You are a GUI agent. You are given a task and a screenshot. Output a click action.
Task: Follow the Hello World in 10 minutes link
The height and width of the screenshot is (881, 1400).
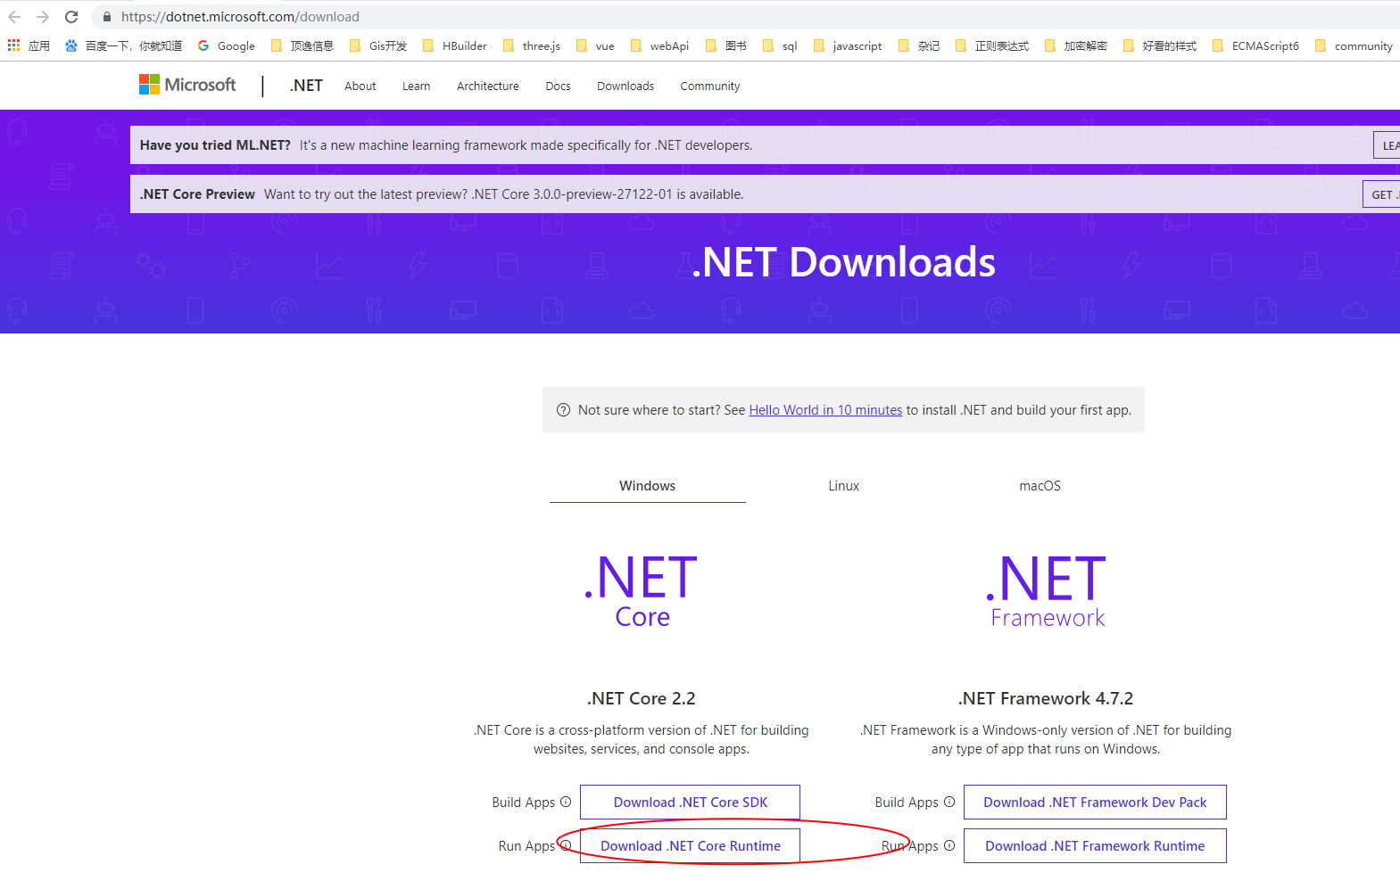[825, 410]
